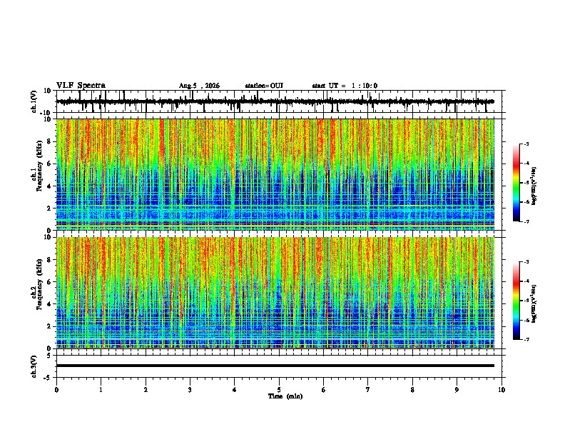
Task: Click the "-3" label on ch.1 colorbar
Action: (x=526, y=144)
